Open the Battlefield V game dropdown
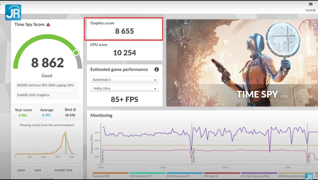The width and height of the screenshot is (318, 180). pyautogui.click(x=124, y=80)
